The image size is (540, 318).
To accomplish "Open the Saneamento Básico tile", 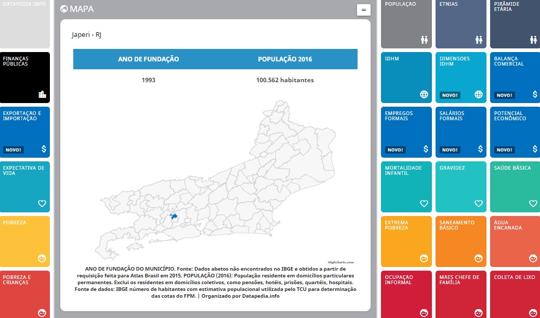I will tap(460, 241).
